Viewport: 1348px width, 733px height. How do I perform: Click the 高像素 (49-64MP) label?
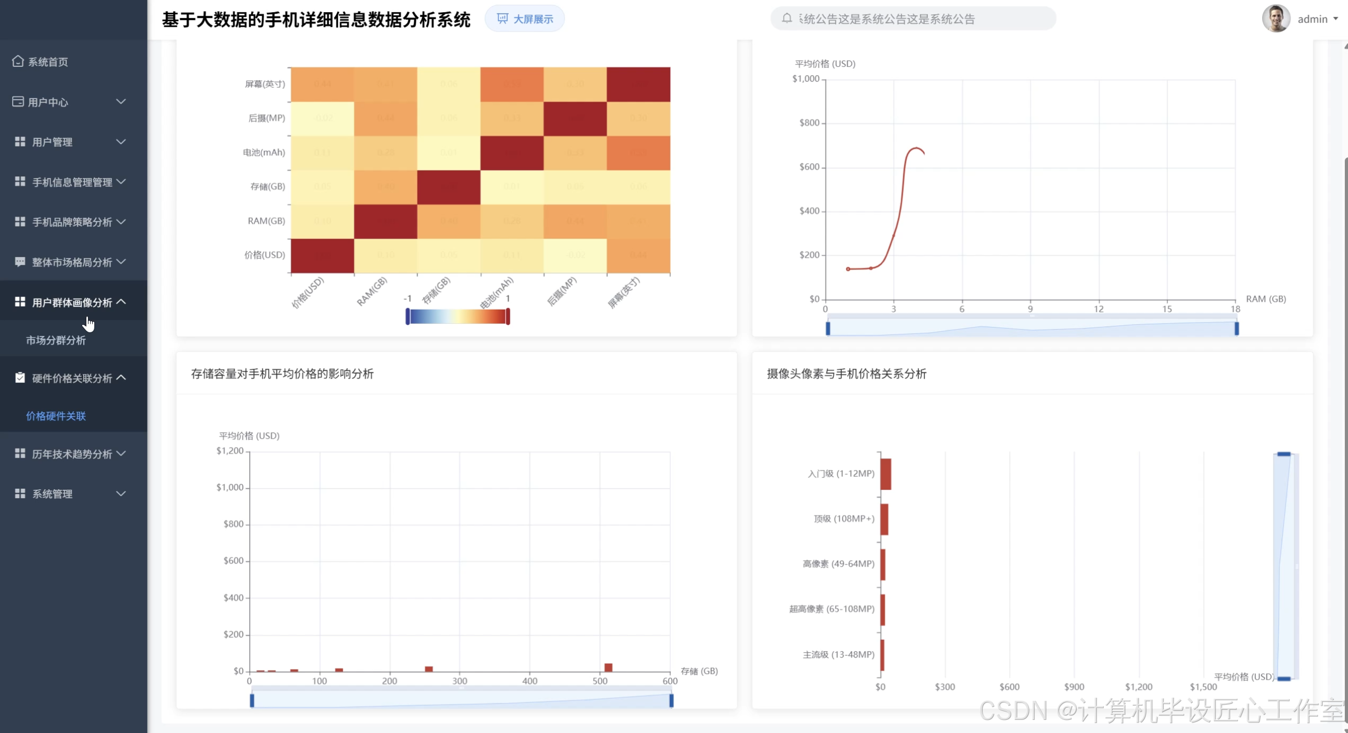[x=838, y=564]
